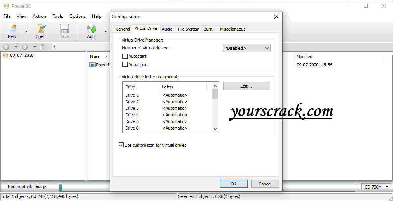Viewport: 393px width, 201px height.
Task: Click the Edit... button
Action: click(246, 86)
